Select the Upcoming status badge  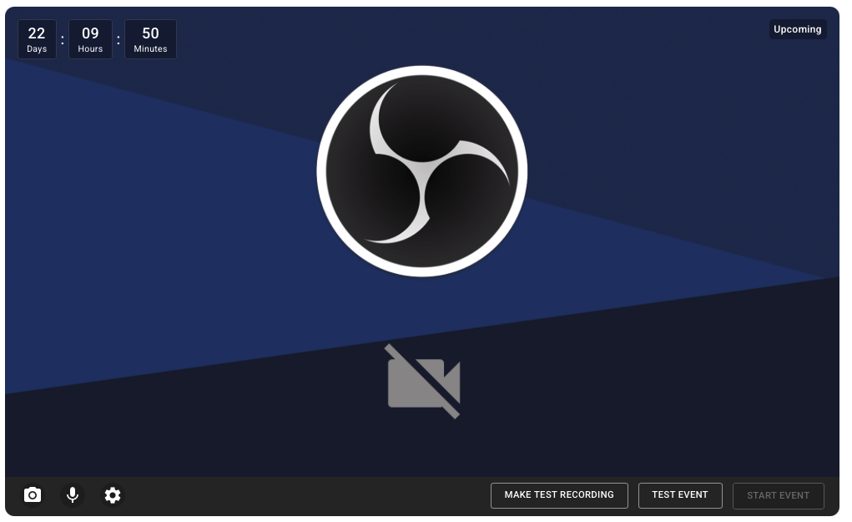click(797, 29)
